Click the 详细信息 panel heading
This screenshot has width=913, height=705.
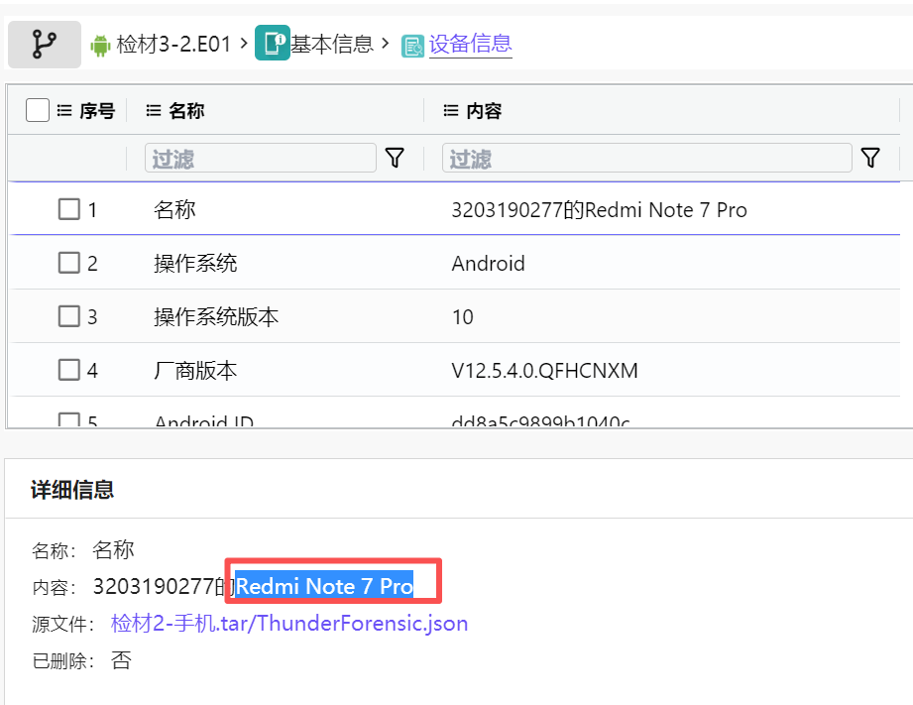pos(72,490)
